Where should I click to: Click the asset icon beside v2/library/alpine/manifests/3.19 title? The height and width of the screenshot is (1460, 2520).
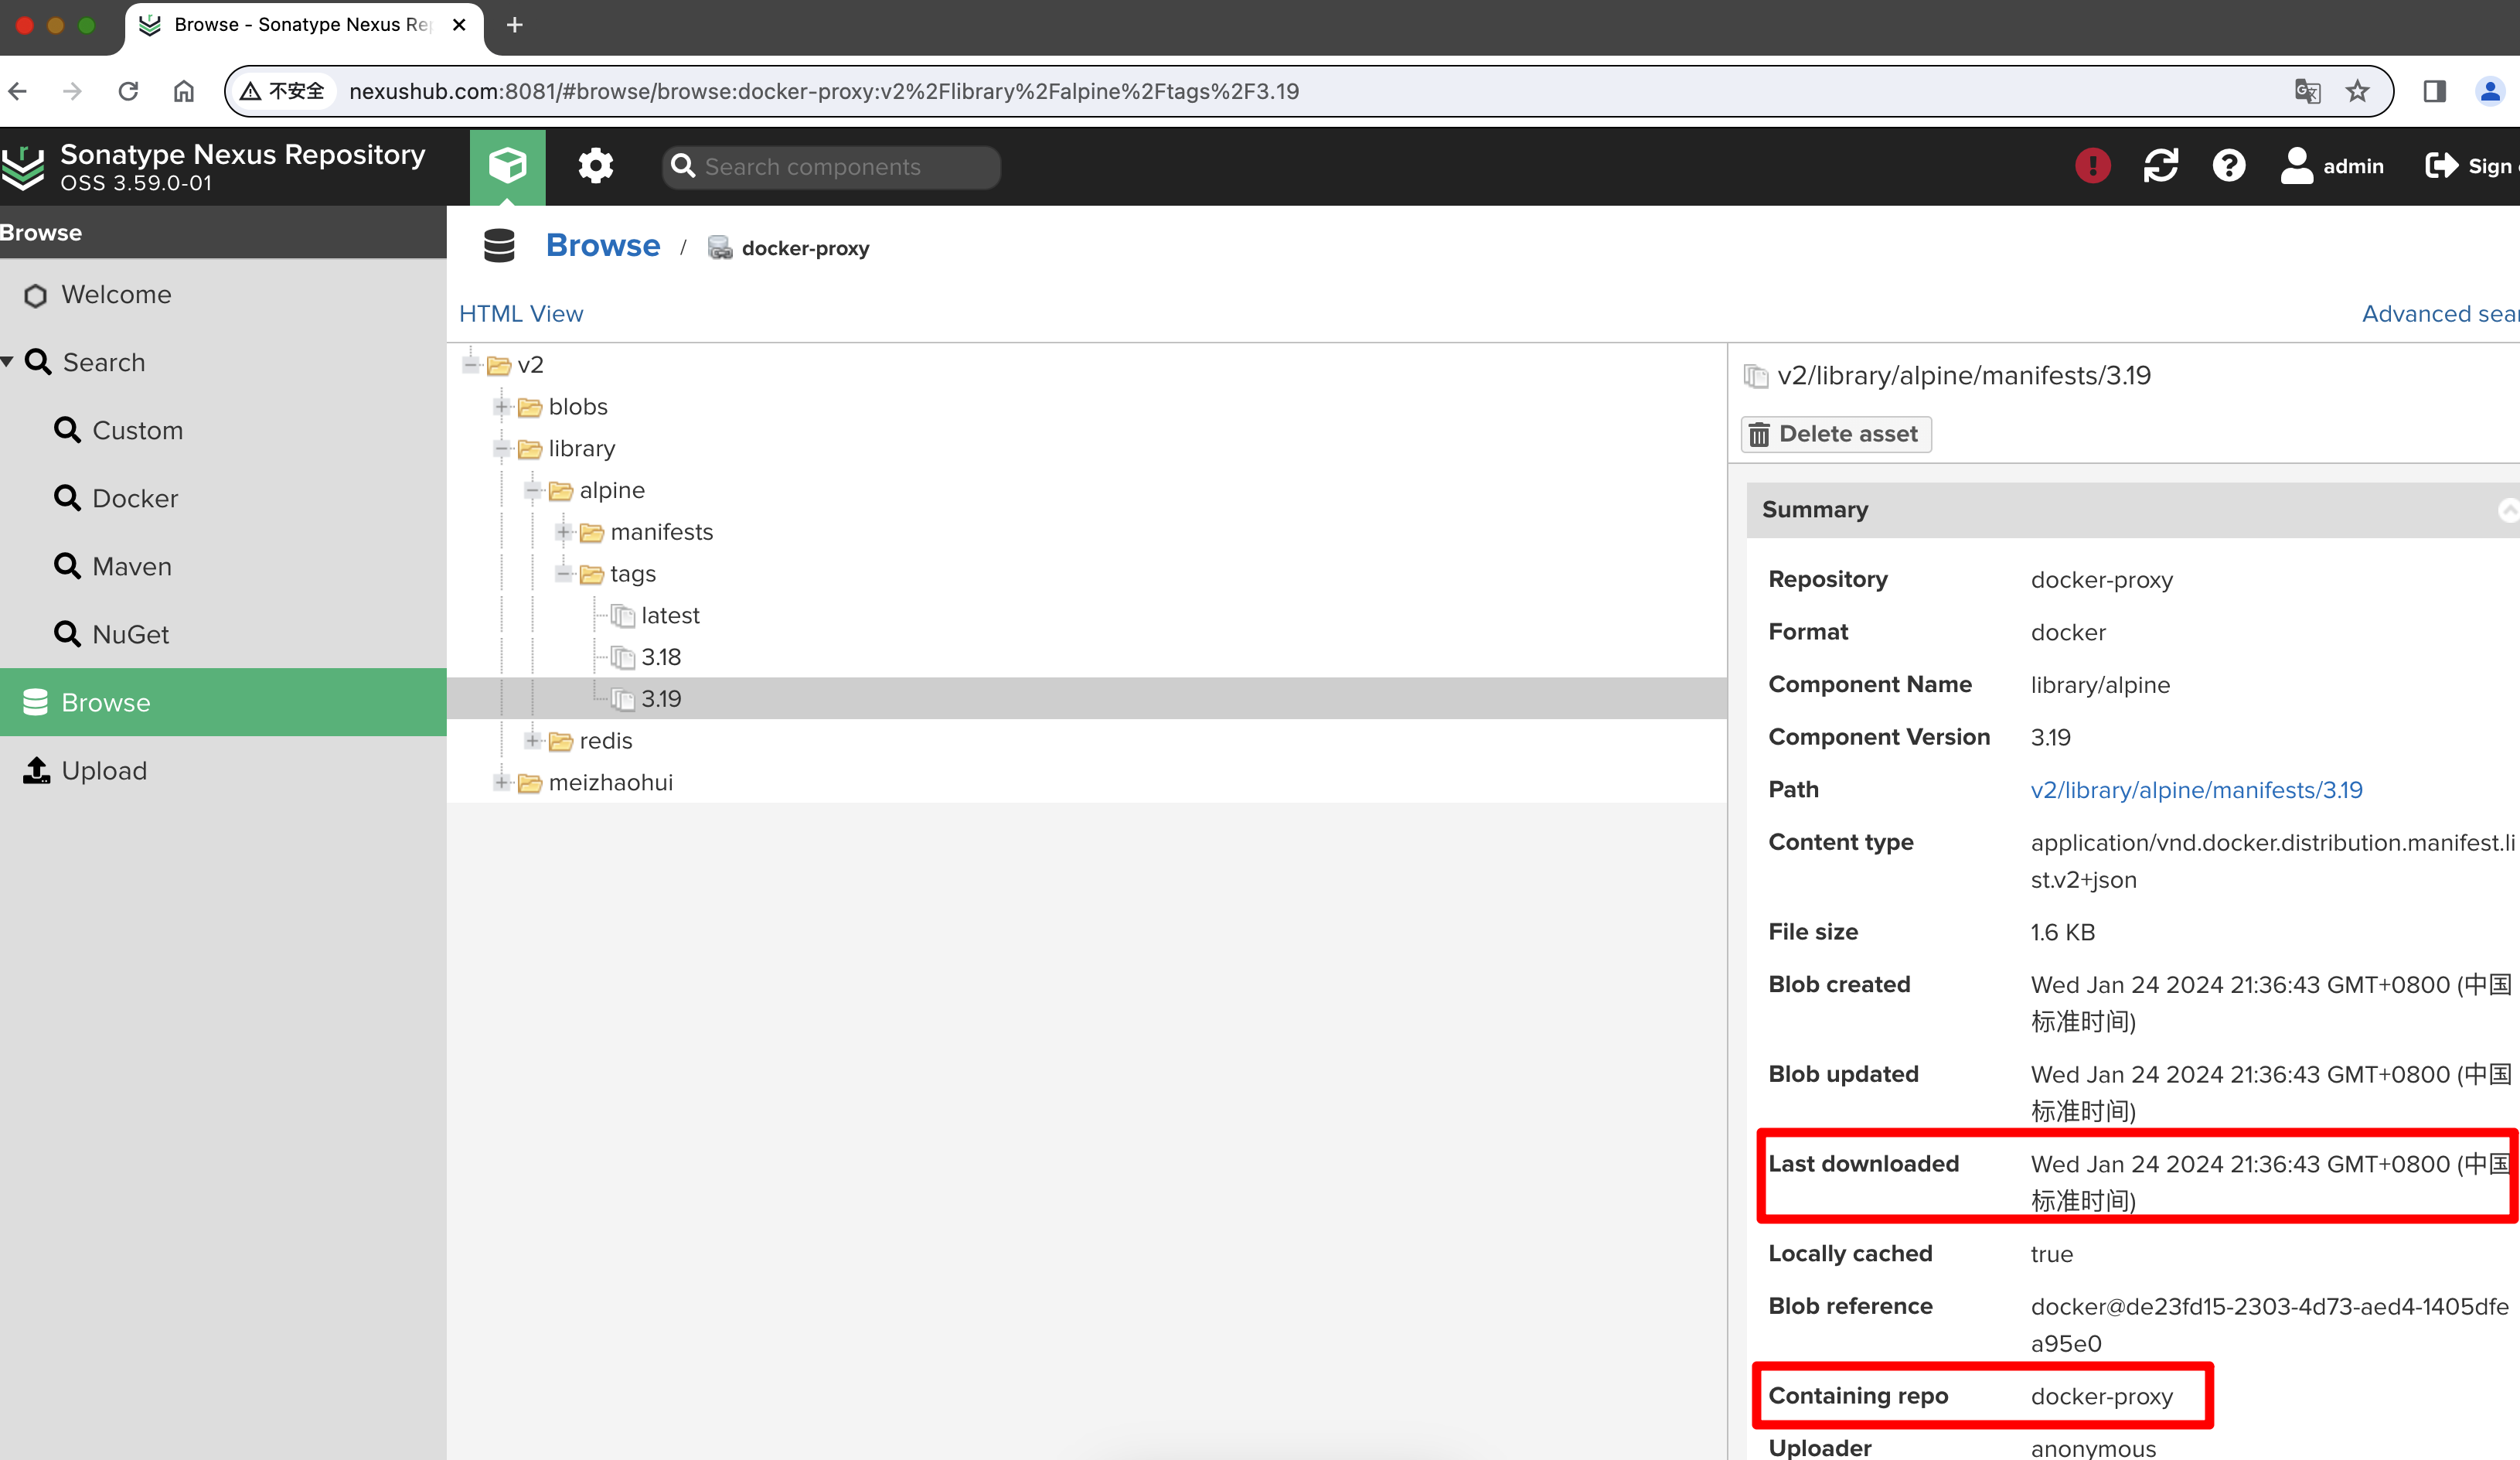pos(1756,377)
